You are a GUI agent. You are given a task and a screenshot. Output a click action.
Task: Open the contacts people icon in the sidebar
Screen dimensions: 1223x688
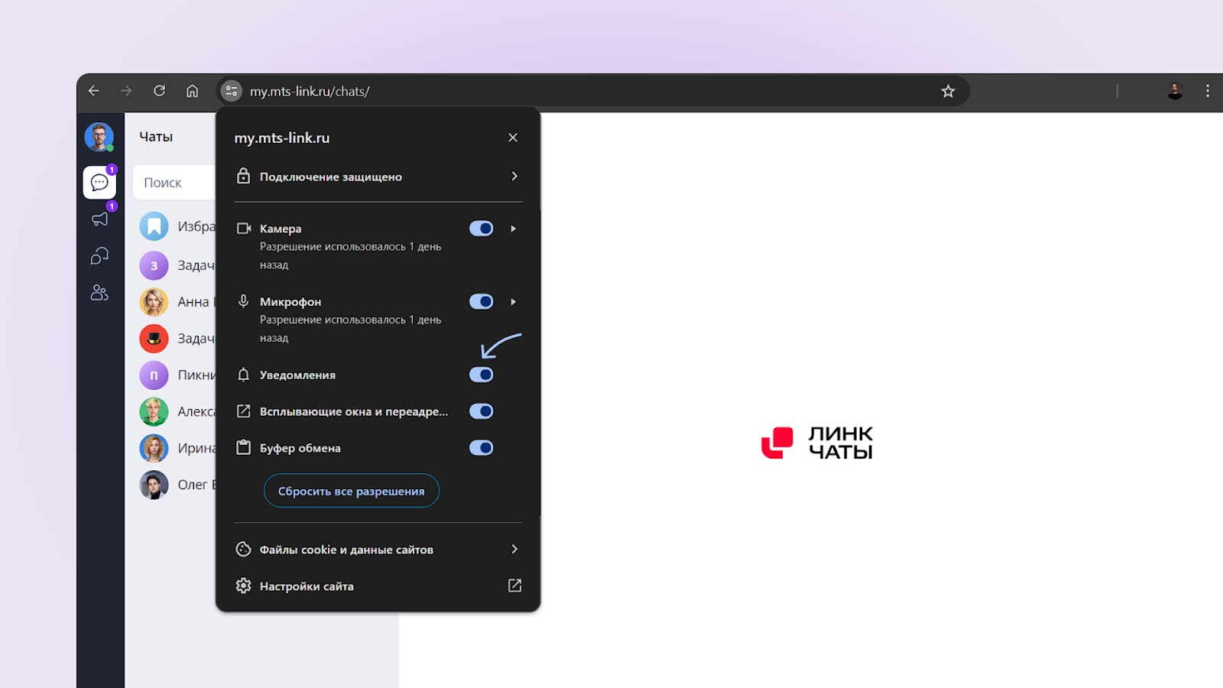99,293
